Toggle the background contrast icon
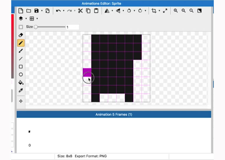Image resolution: width=225 pixels, height=160 pixels. coord(199,11)
